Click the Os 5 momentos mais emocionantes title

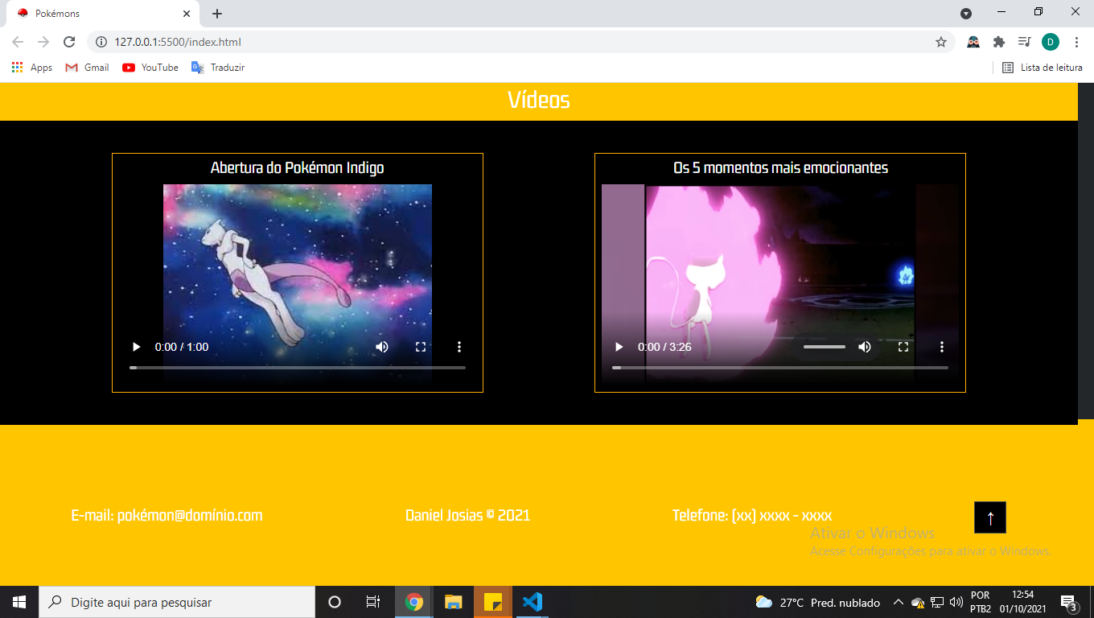point(780,168)
